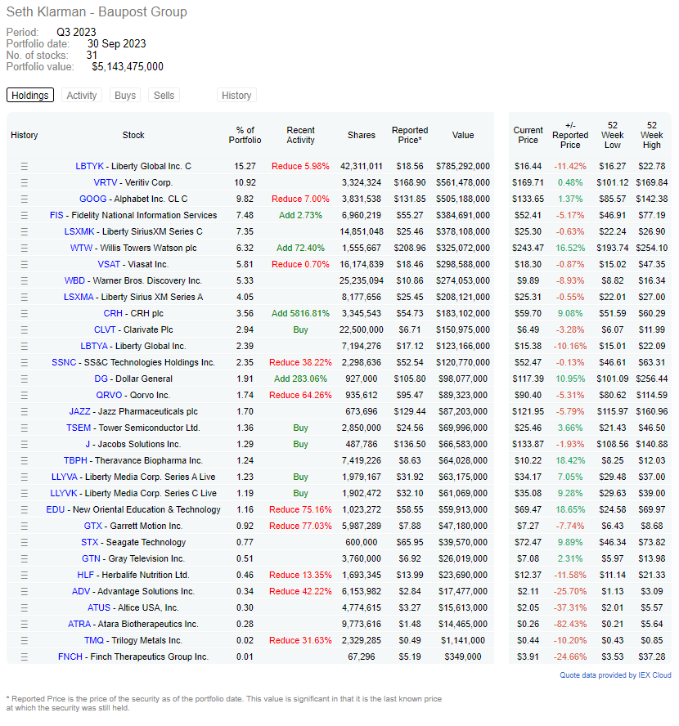
Task: Select '-82.43%' in ATRA row
Action: [570, 624]
